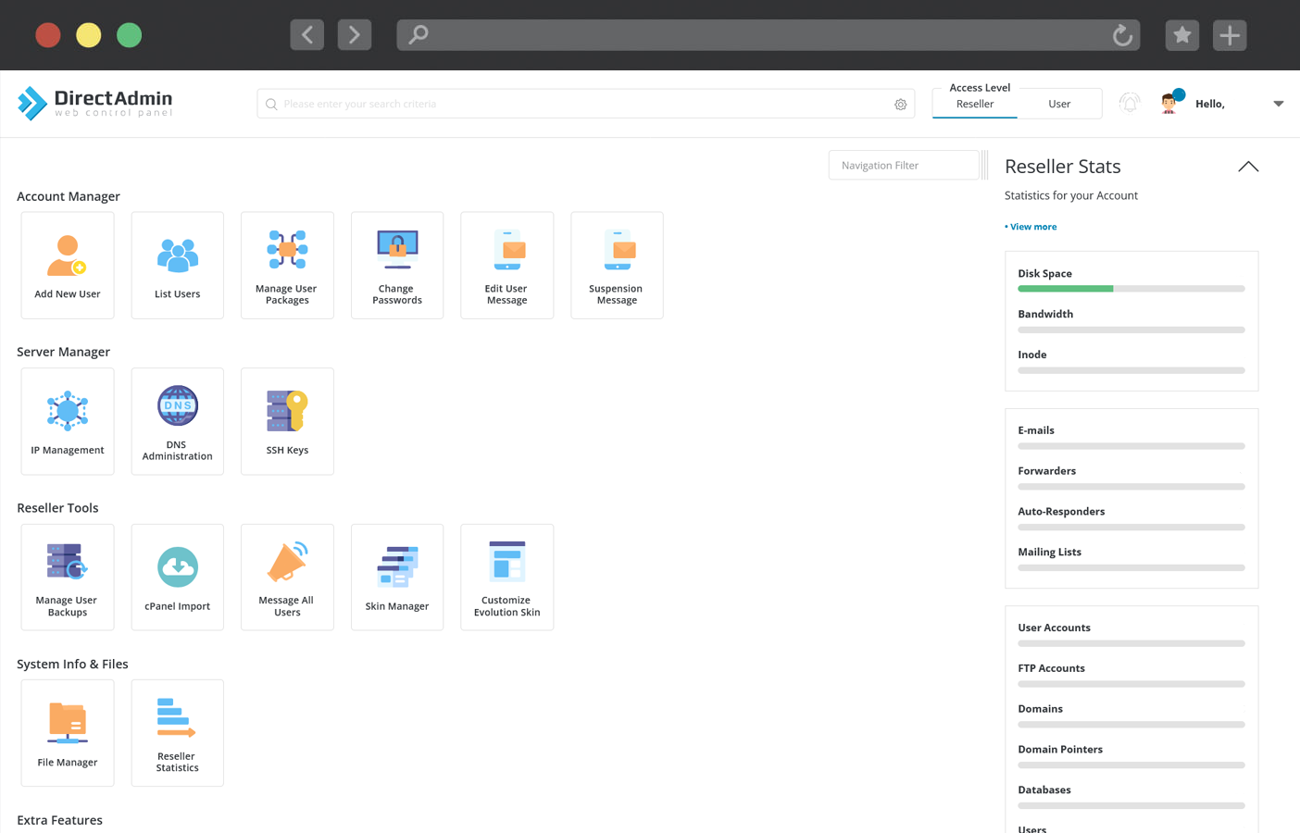This screenshot has height=833, width=1300.
Task: Click the browser address bar
Action: pyautogui.click(x=769, y=35)
